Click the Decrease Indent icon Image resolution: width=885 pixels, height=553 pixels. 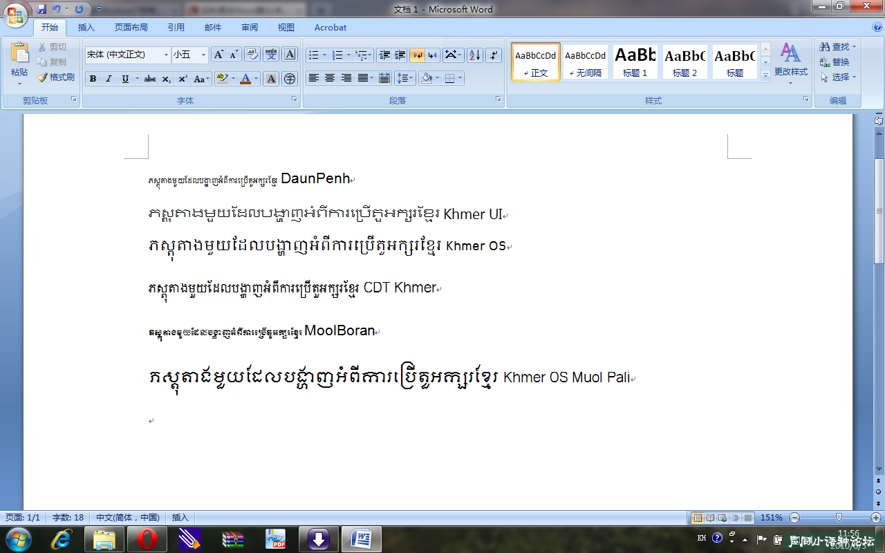[x=385, y=55]
